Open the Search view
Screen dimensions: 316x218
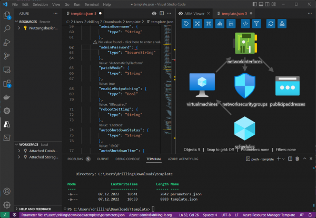pos(7,28)
